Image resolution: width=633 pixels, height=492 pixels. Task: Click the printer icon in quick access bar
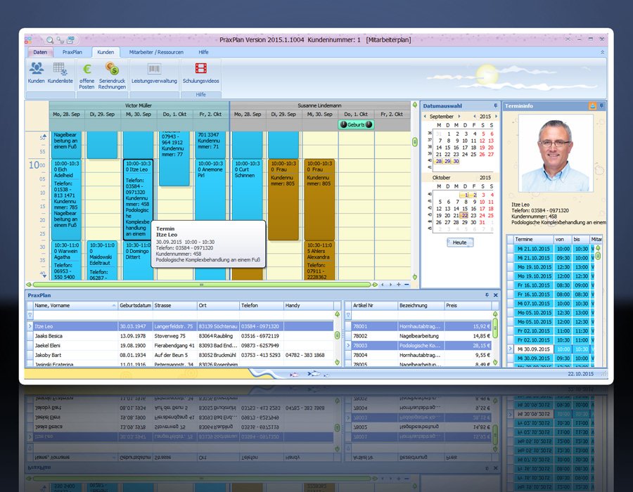click(x=70, y=39)
